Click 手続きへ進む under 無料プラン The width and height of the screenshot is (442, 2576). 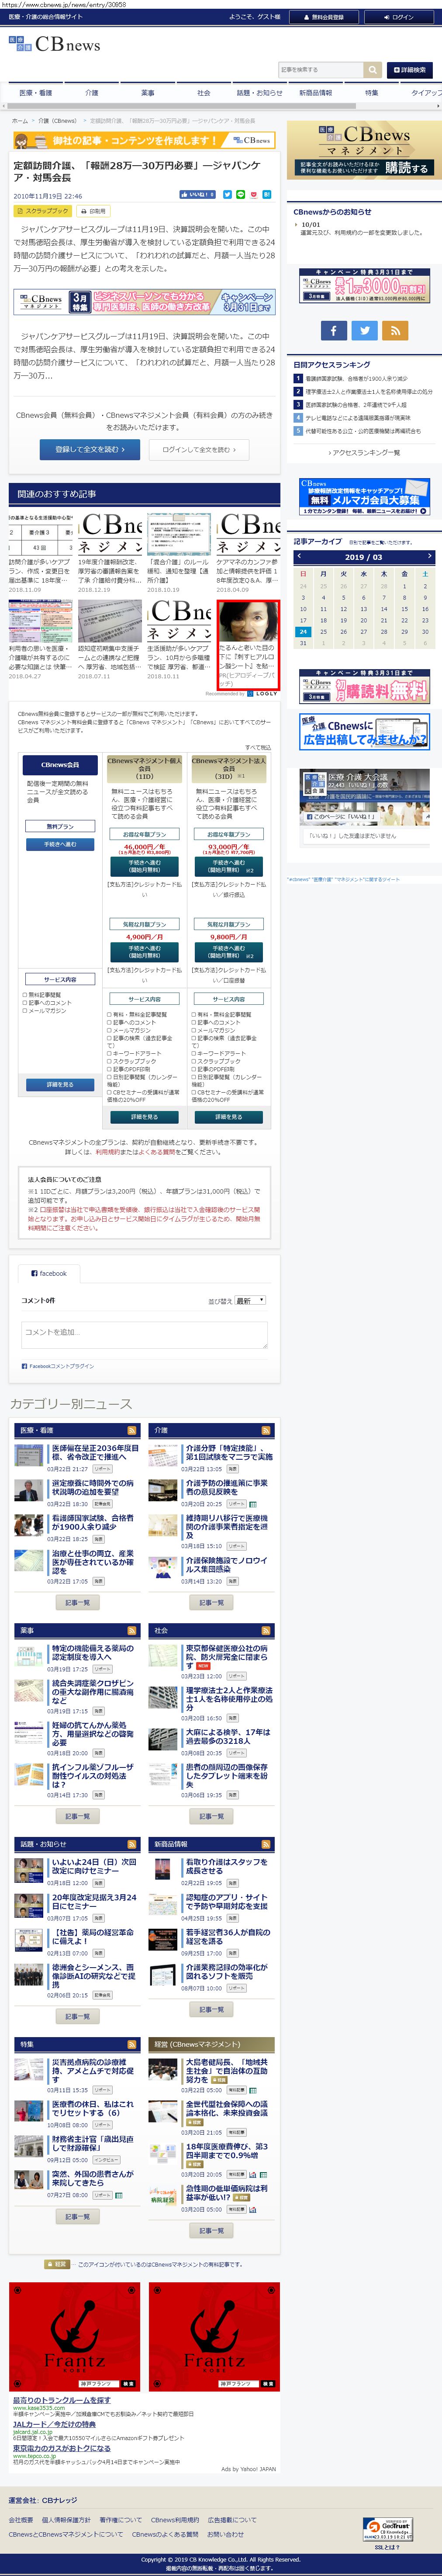pyautogui.click(x=60, y=844)
